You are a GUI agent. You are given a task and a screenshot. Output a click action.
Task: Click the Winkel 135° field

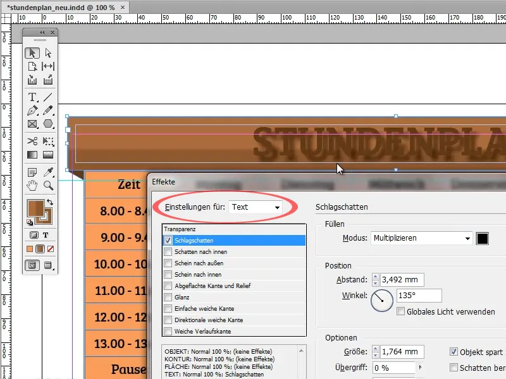[x=419, y=296]
